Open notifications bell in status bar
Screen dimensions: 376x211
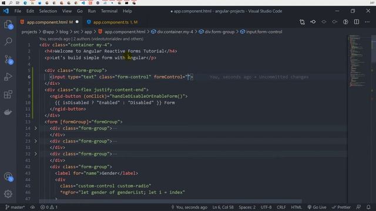click(x=368, y=207)
